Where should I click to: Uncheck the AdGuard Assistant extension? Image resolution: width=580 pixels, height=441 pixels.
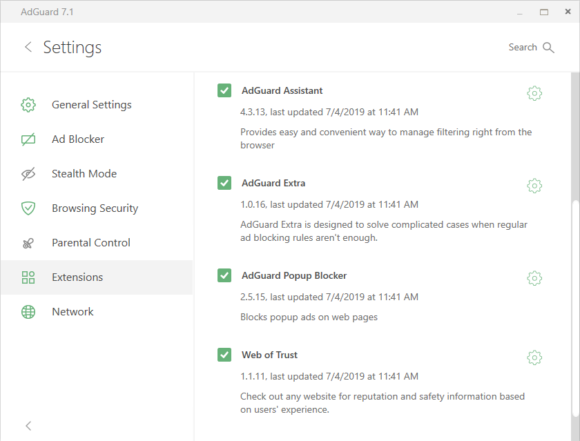coord(224,90)
